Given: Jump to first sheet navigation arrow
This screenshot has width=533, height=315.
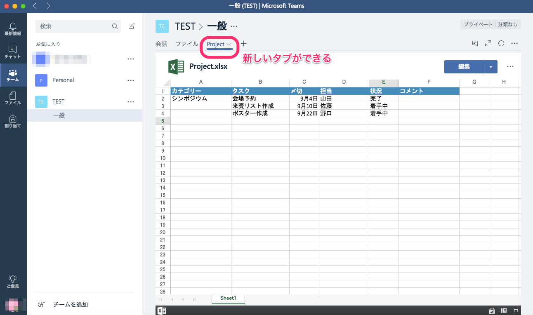Looking at the screenshot, I should pyautogui.click(x=161, y=299).
